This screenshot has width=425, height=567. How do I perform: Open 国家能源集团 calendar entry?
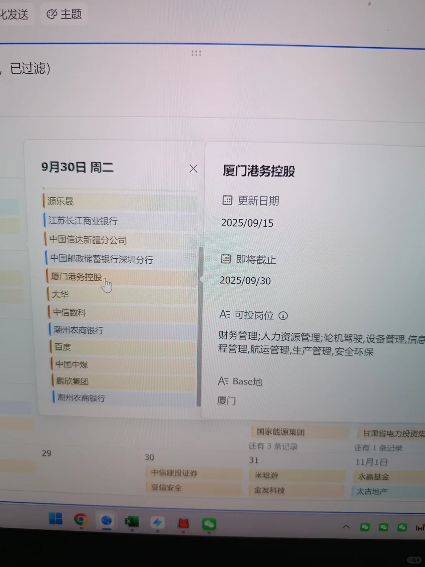point(300,432)
